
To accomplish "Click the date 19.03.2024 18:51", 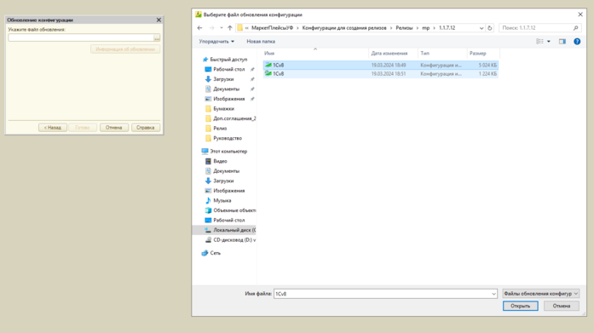I will (389, 74).
